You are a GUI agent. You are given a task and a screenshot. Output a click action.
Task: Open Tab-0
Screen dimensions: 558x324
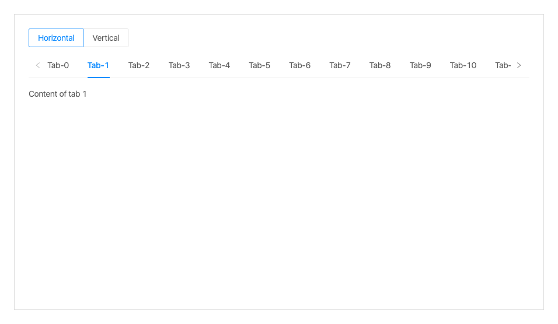58,65
